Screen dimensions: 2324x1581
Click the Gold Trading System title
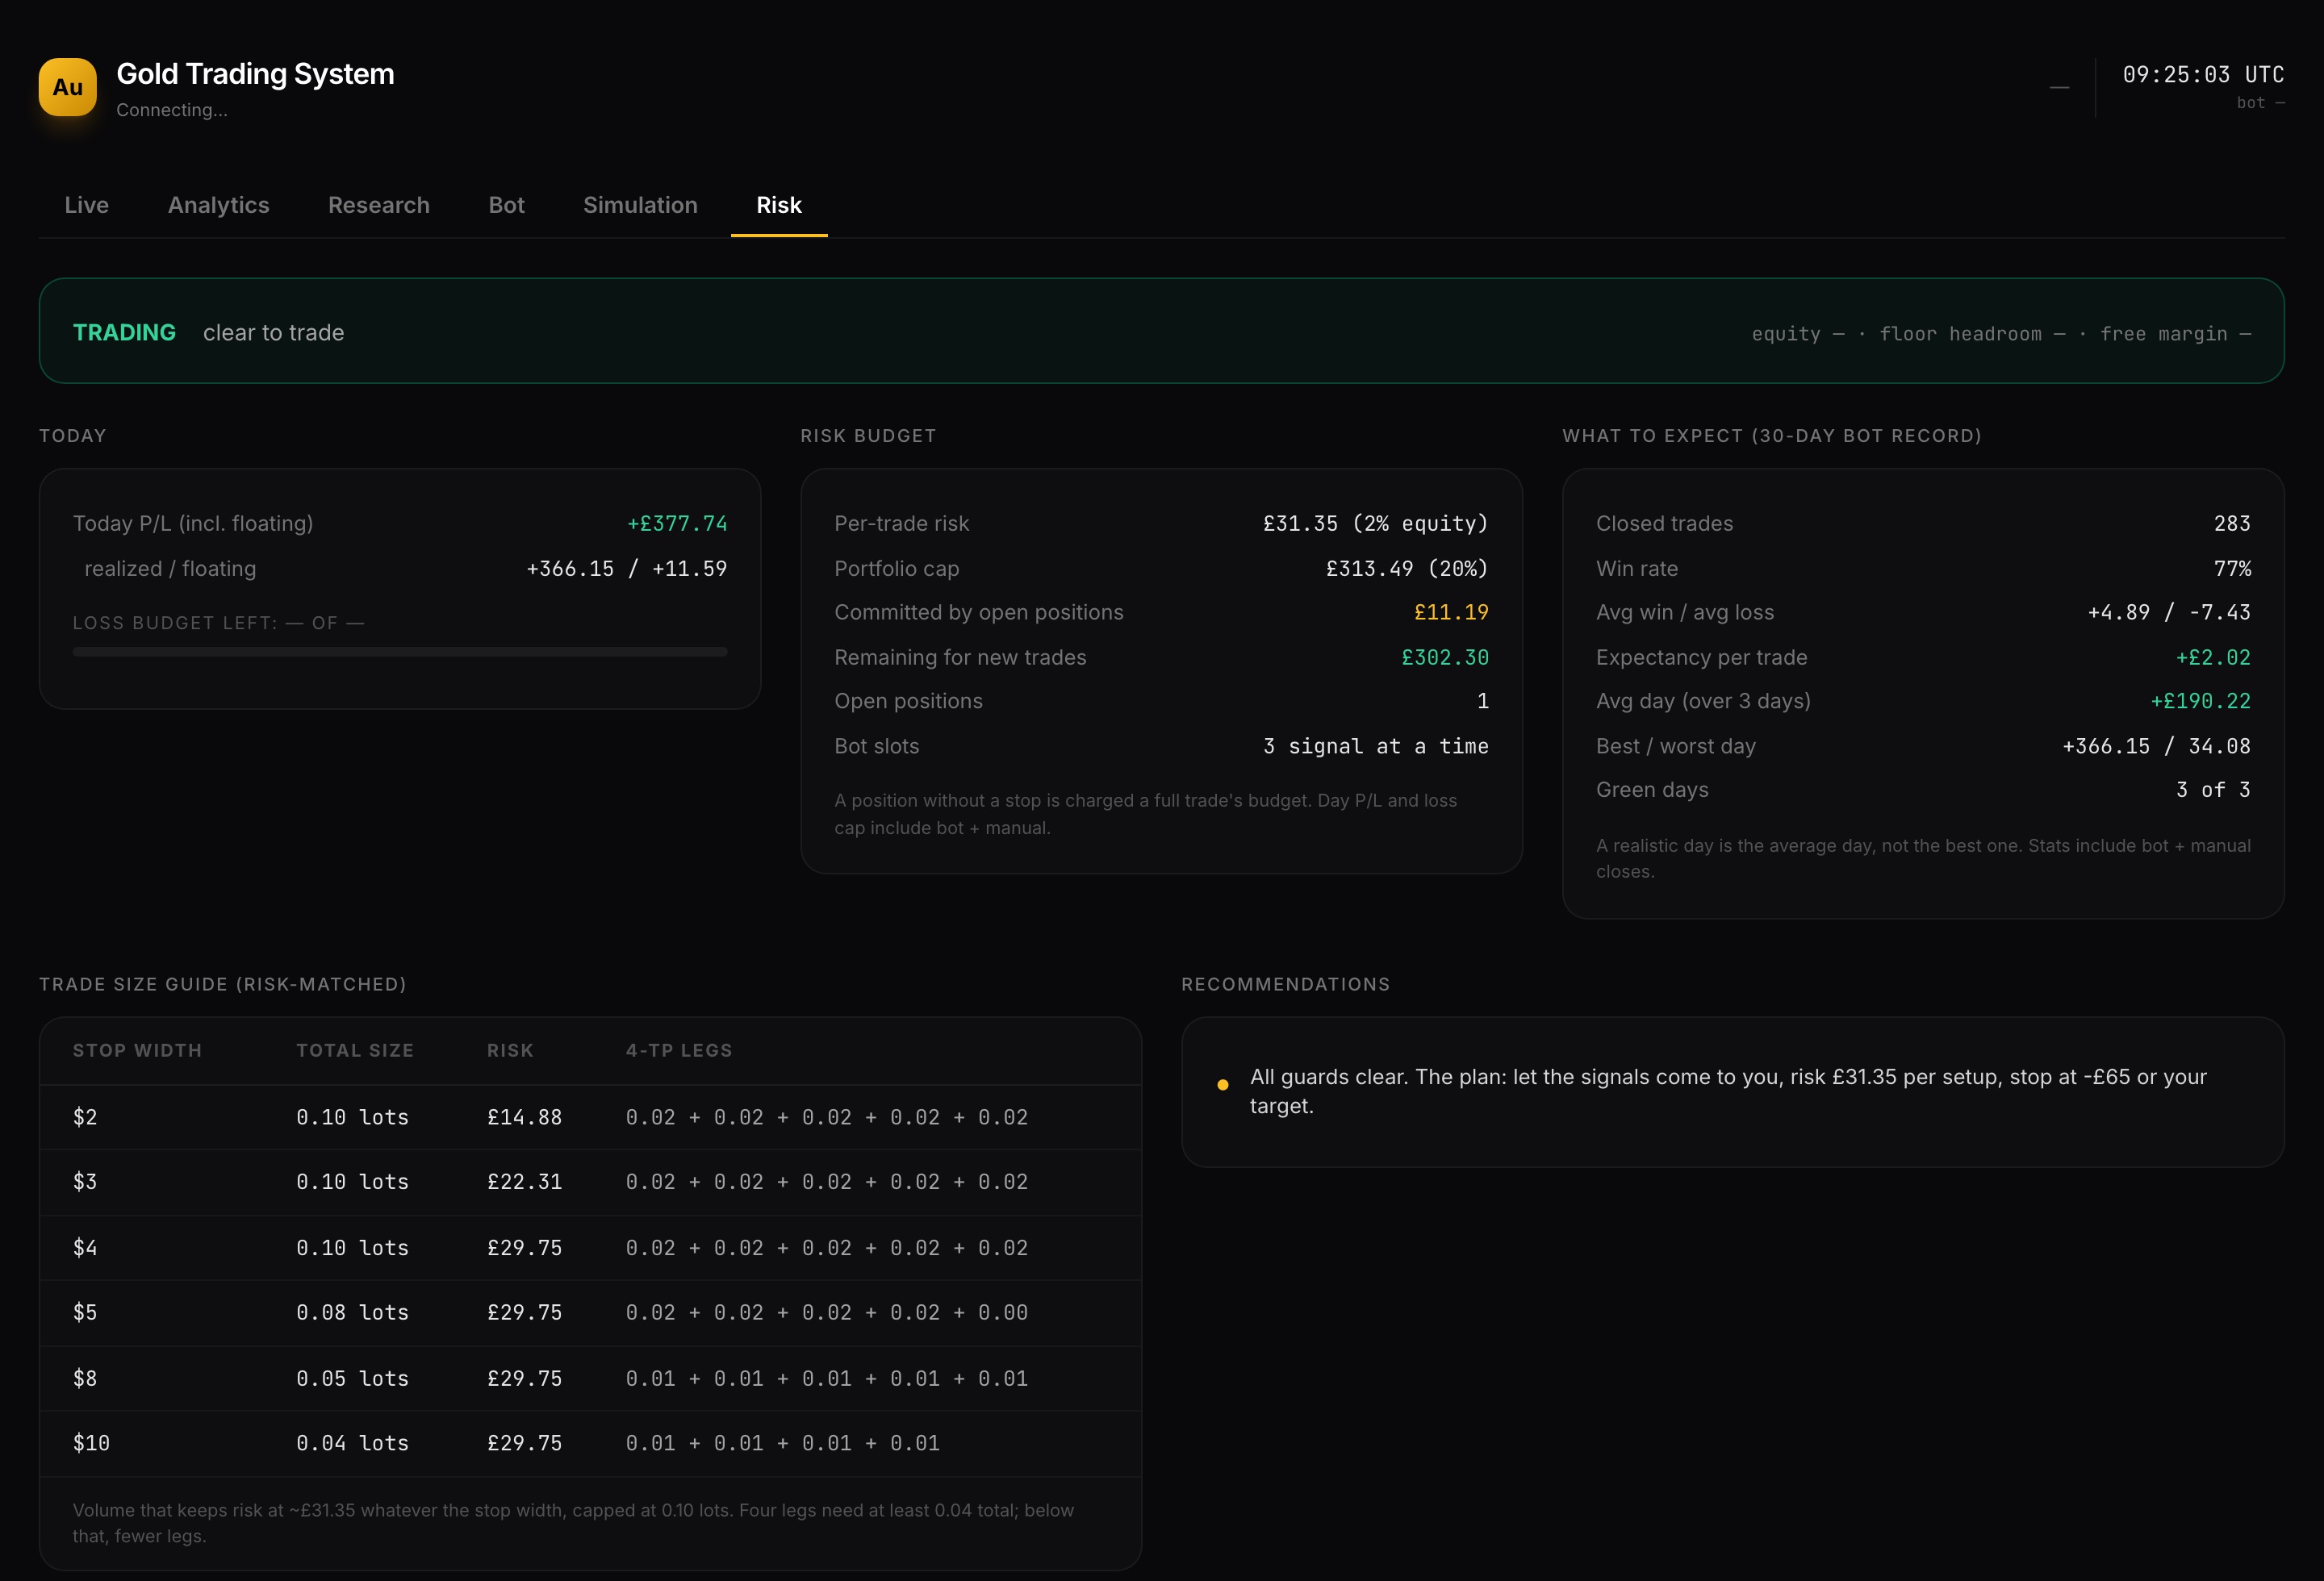pos(255,74)
